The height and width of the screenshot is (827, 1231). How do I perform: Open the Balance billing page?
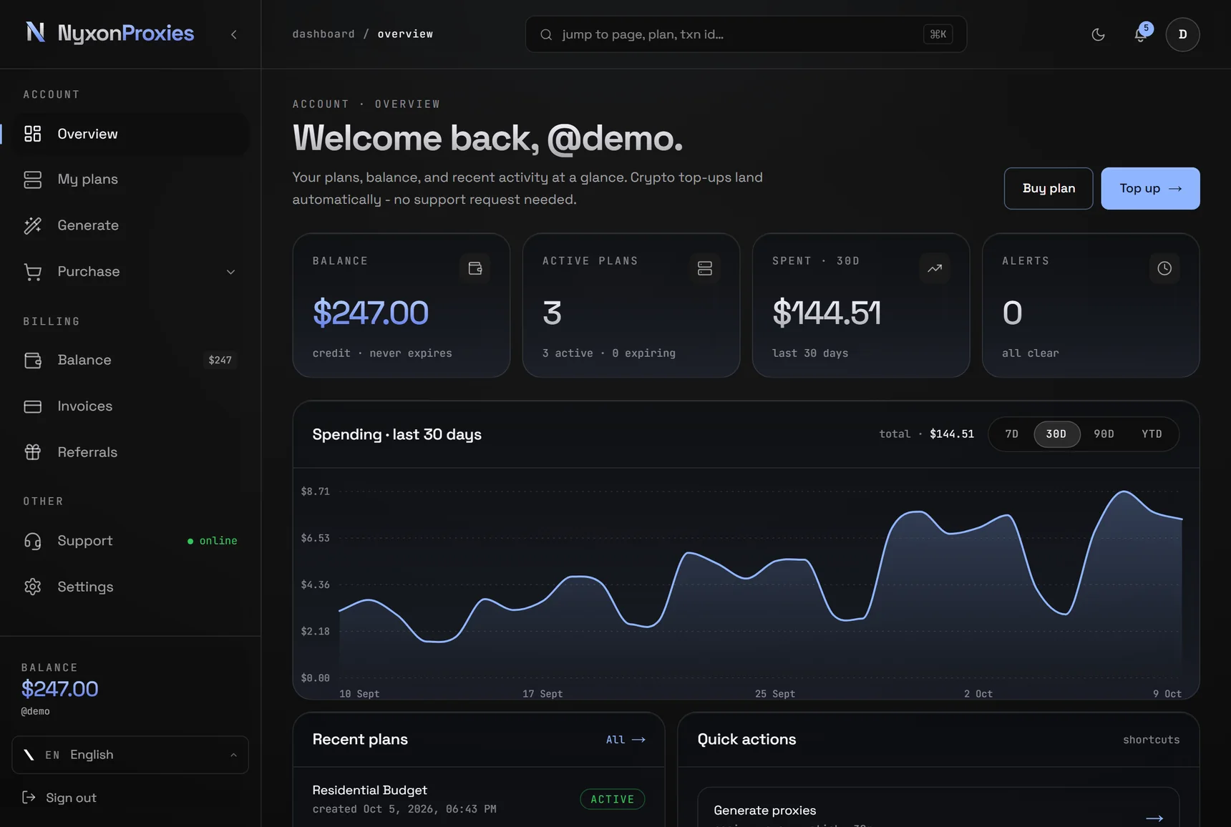[130, 360]
